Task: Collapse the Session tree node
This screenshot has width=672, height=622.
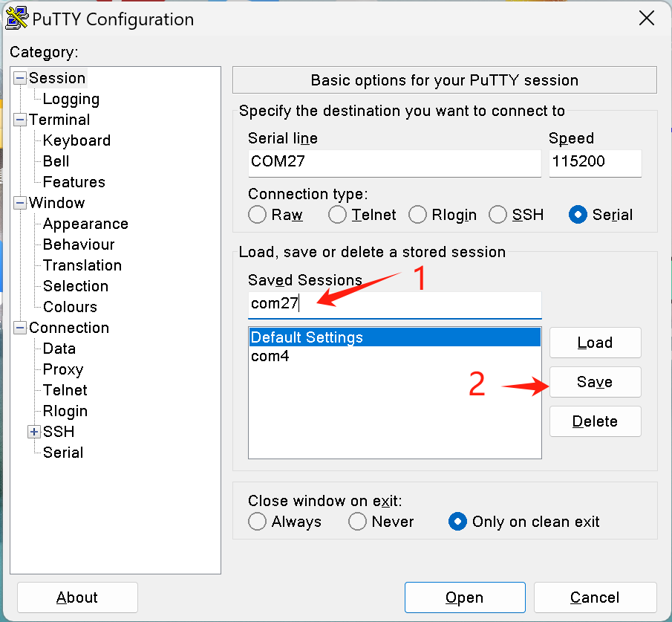Action: 19,79
